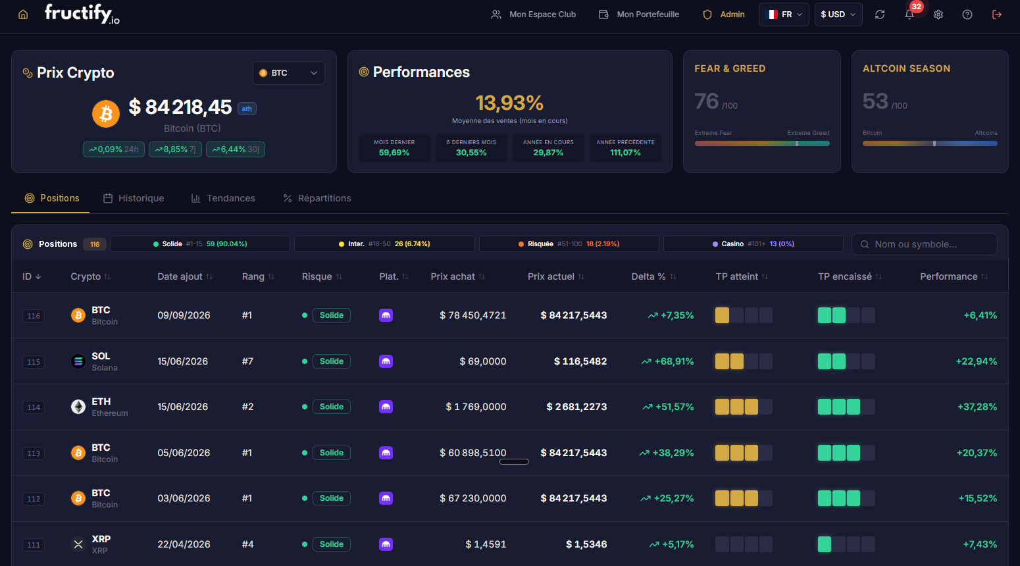Sort the table by ID column
This screenshot has width=1020, height=566.
coord(32,276)
